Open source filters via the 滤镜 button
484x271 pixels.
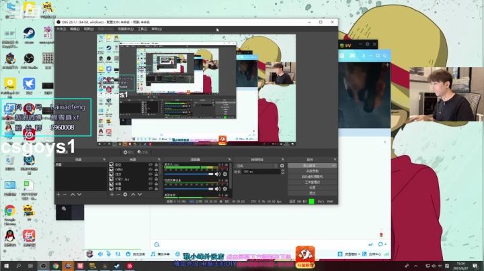pyautogui.click(x=143, y=152)
